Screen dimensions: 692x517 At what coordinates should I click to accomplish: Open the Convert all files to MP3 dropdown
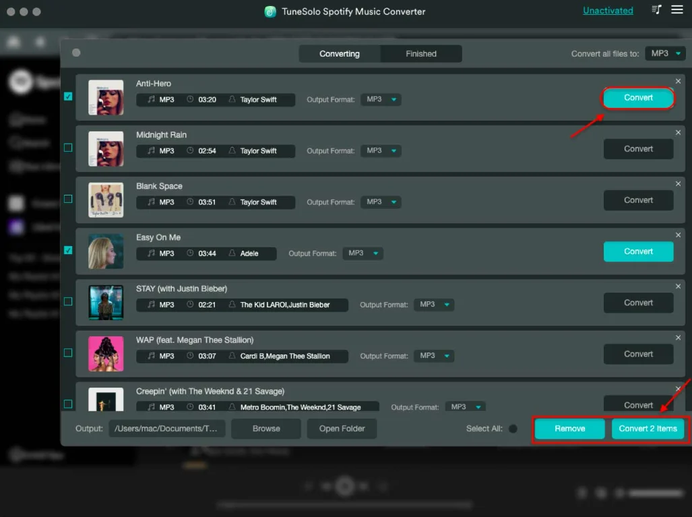[665, 53]
